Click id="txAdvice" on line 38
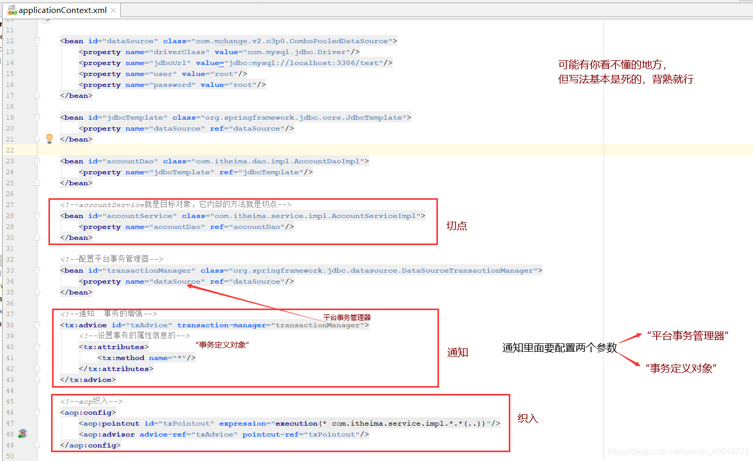The width and height of the screenshot is (753, 461). [x=142, y=325]
